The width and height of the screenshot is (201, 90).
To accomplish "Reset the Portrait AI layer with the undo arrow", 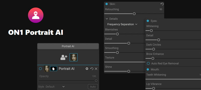I will pyautogui.click(x=92, y=69).
